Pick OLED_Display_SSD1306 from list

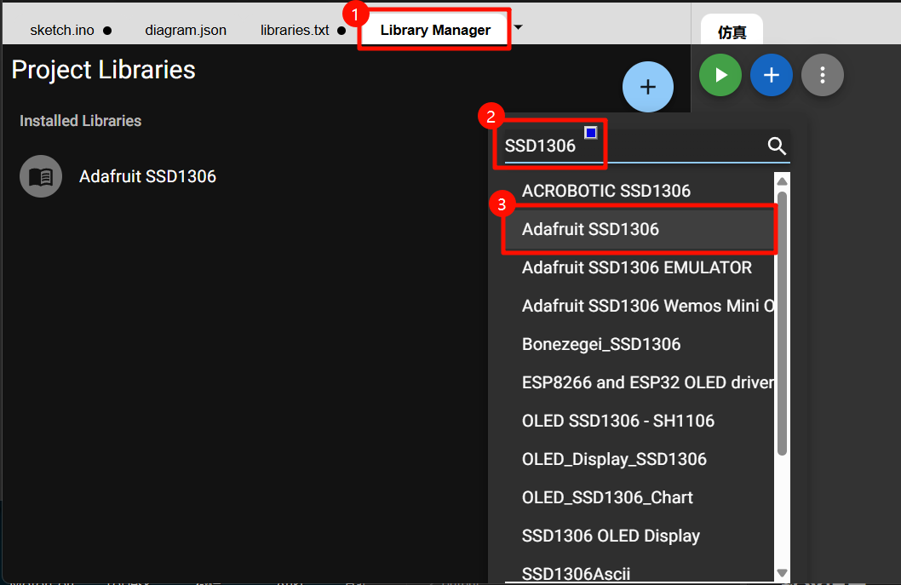(x=639, y=459)
